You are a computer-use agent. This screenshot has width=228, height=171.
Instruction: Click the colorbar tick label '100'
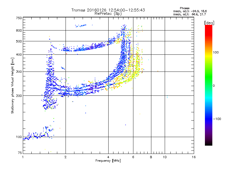pos(216,52)
